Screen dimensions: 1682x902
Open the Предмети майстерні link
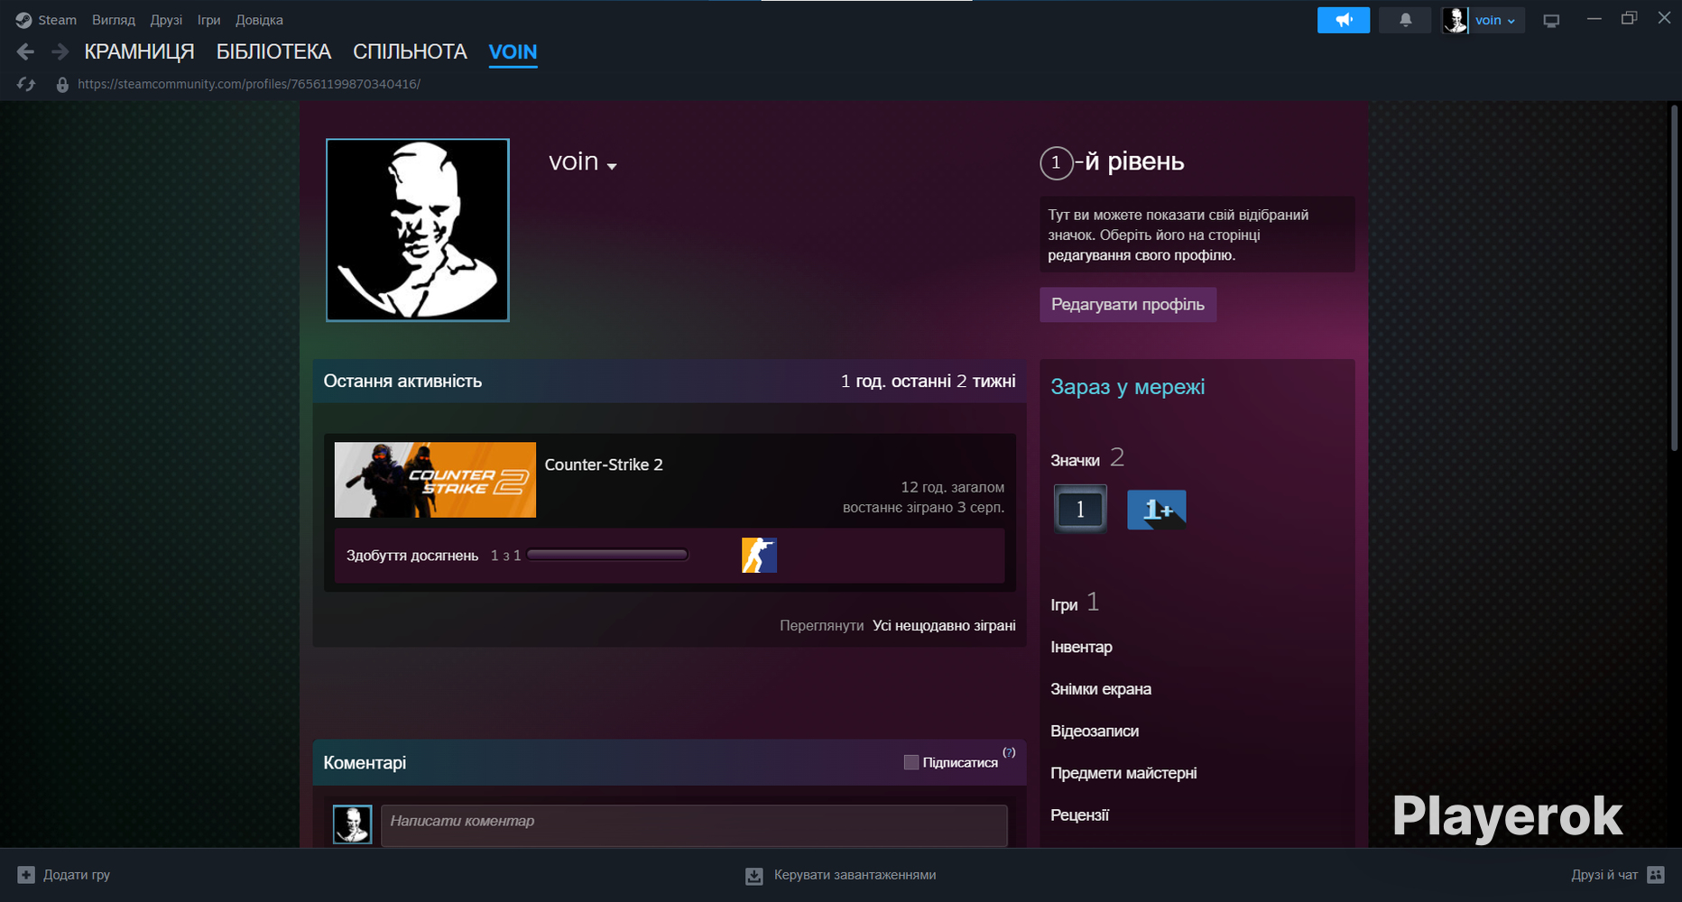[1123, 773]
